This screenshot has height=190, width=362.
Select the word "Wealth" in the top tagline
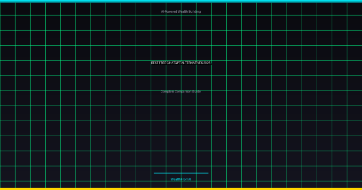pos(183,11)
